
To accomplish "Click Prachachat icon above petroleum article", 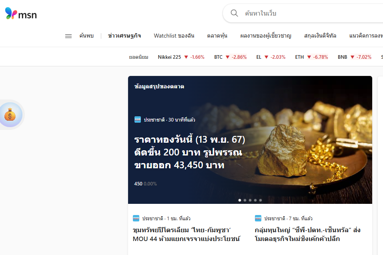I will [x=136, y=218].
